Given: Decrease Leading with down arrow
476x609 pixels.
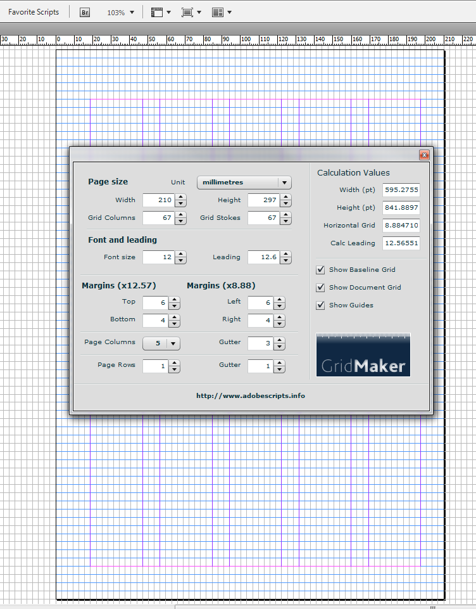Looking at the screenshot, I should tap(285, 260).
